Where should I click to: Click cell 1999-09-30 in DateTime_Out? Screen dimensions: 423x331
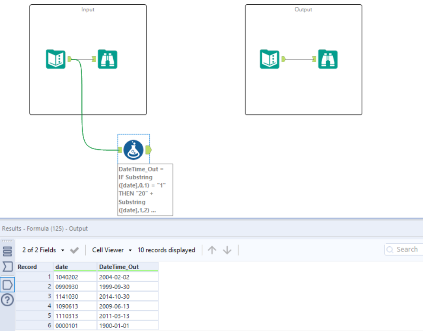click(x=127, y=287)
